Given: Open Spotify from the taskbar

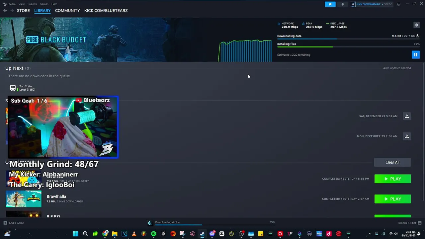Looking at the screenshot, I should tap(153, 234).
